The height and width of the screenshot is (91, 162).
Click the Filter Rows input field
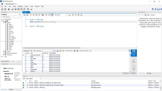pyautogui.click(x=47, y=51)
